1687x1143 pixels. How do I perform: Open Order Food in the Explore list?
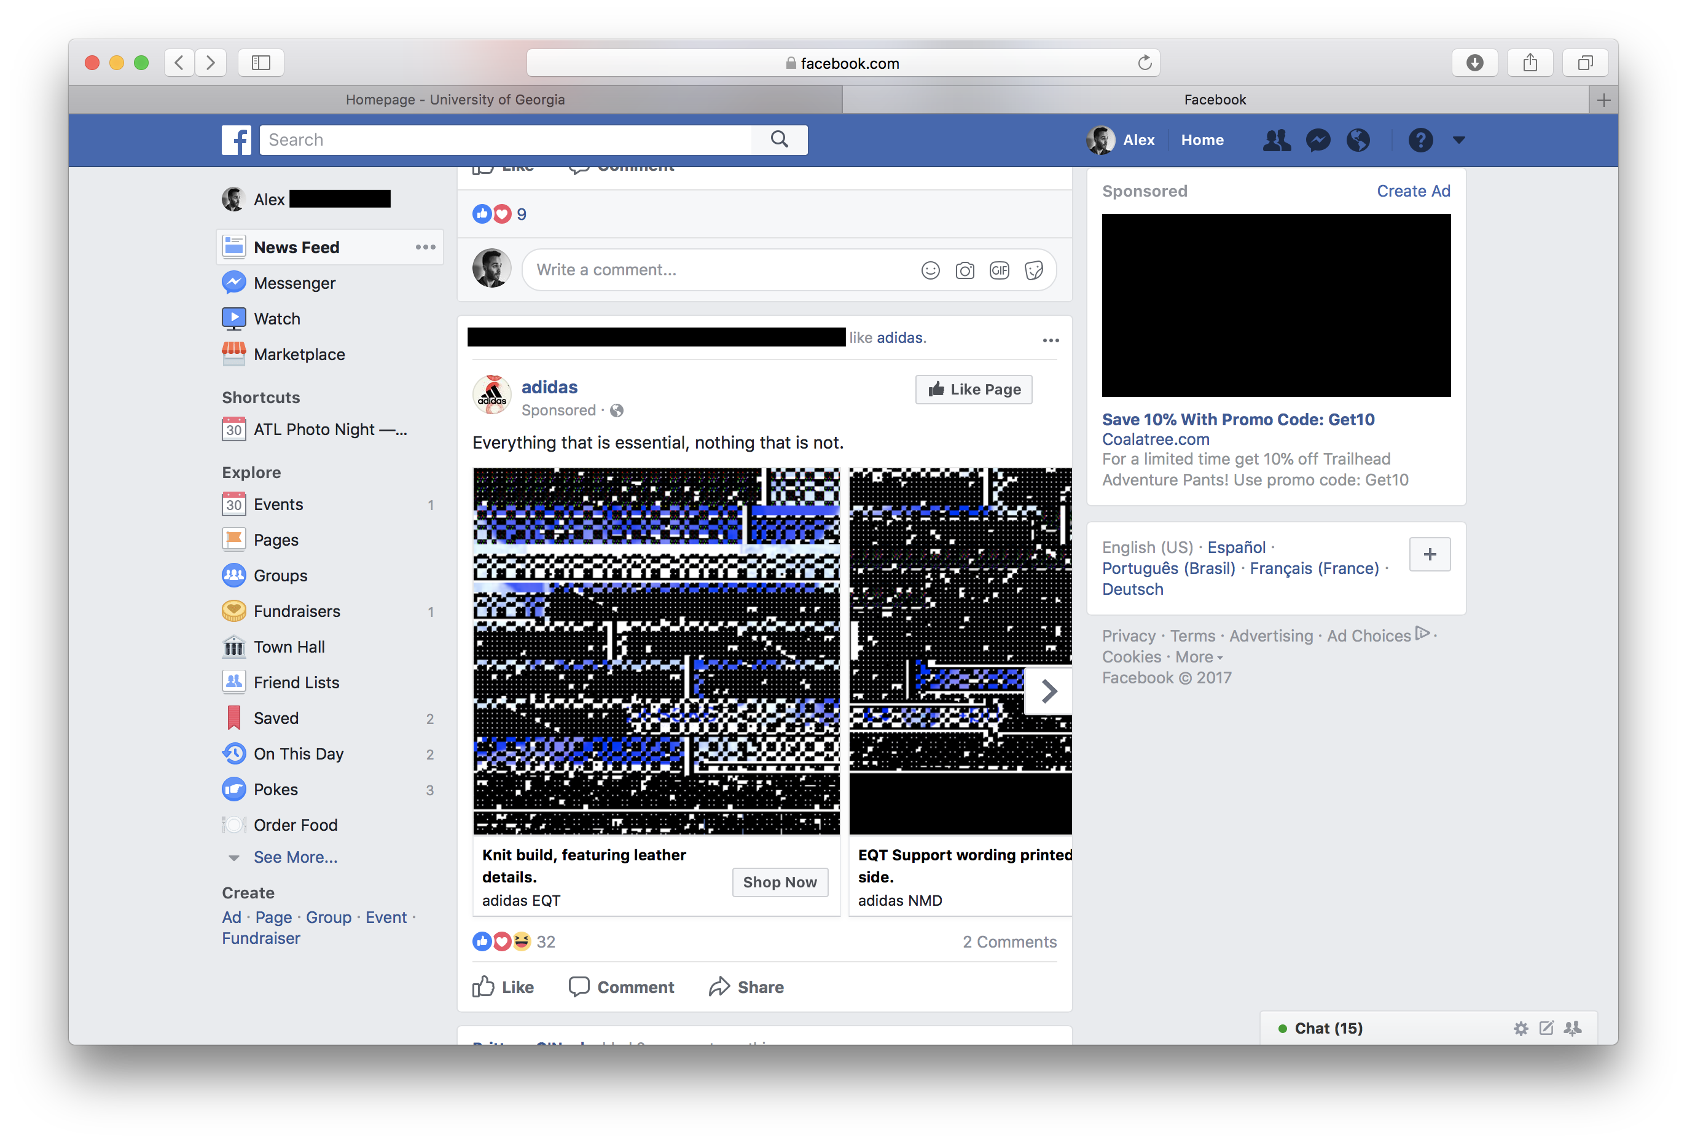pyautogui.click(x=296, y=824)
